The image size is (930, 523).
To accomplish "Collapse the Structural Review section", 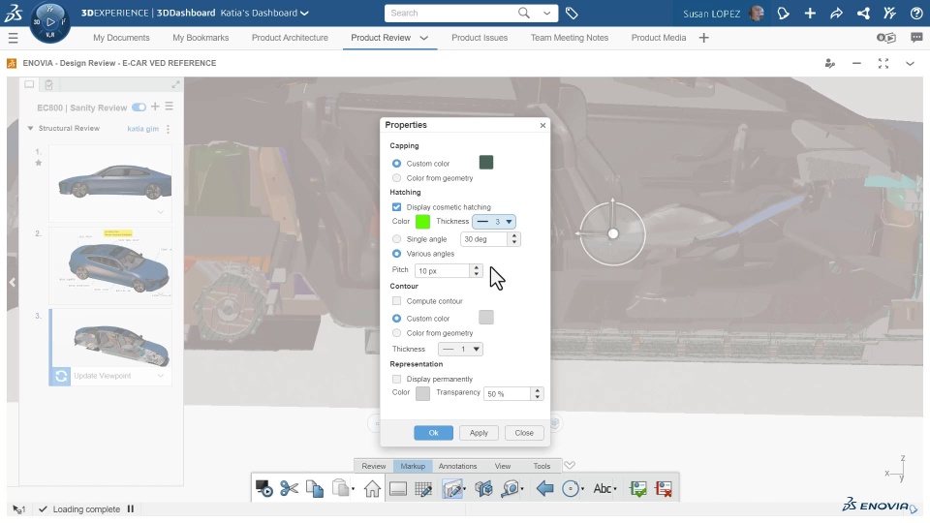I will (30, 128).
